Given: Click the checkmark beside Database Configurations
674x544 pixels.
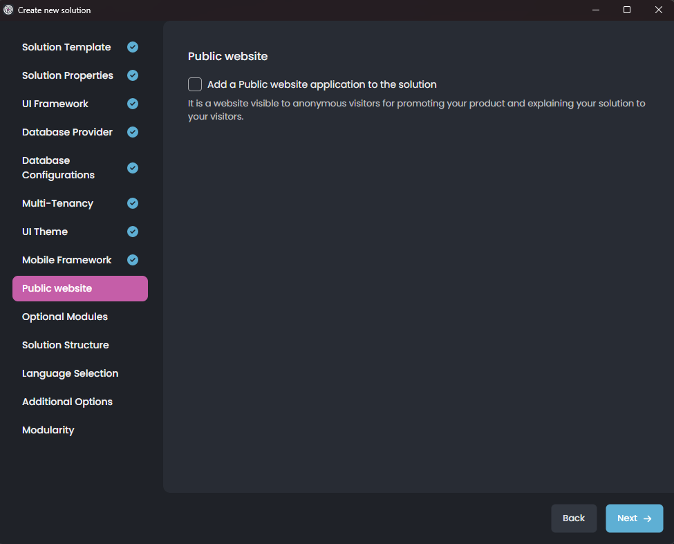Looking at the screenshot, I should 132,168.
